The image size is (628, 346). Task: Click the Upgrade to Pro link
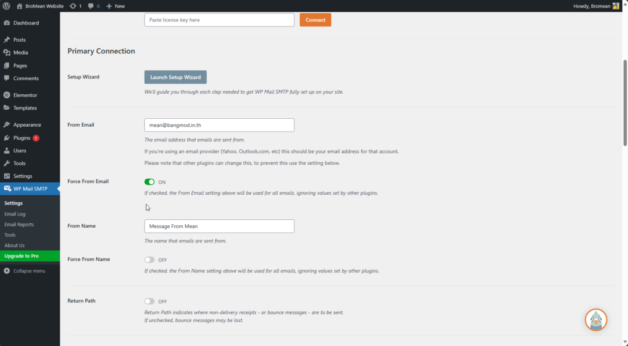(21, 256)
